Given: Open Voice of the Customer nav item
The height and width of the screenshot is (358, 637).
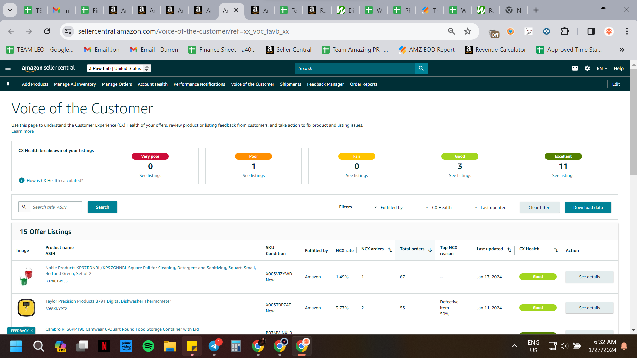Looking at the screenshot, I should [x=253, y=84].
